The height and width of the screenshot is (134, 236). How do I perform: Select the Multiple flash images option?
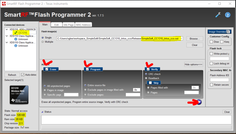pyautogui.click(x=43, y=42)
